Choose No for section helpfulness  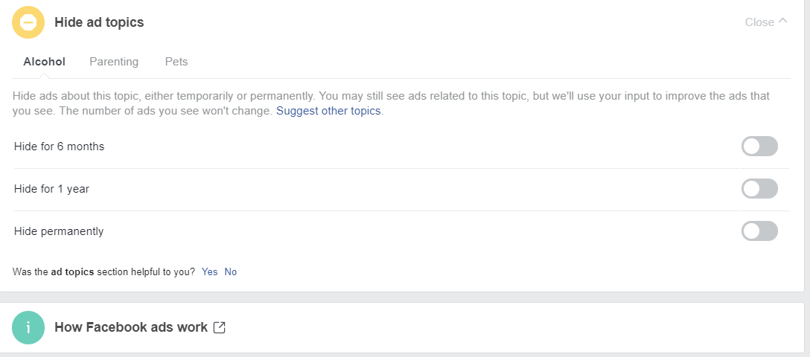[231, 272]
